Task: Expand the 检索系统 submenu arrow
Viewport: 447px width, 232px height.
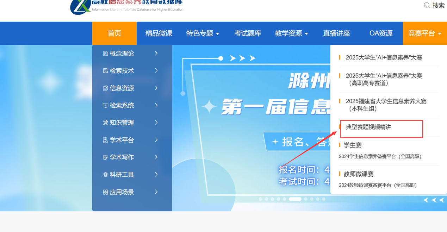Action: pyautogui.click(x=156, y=105)
